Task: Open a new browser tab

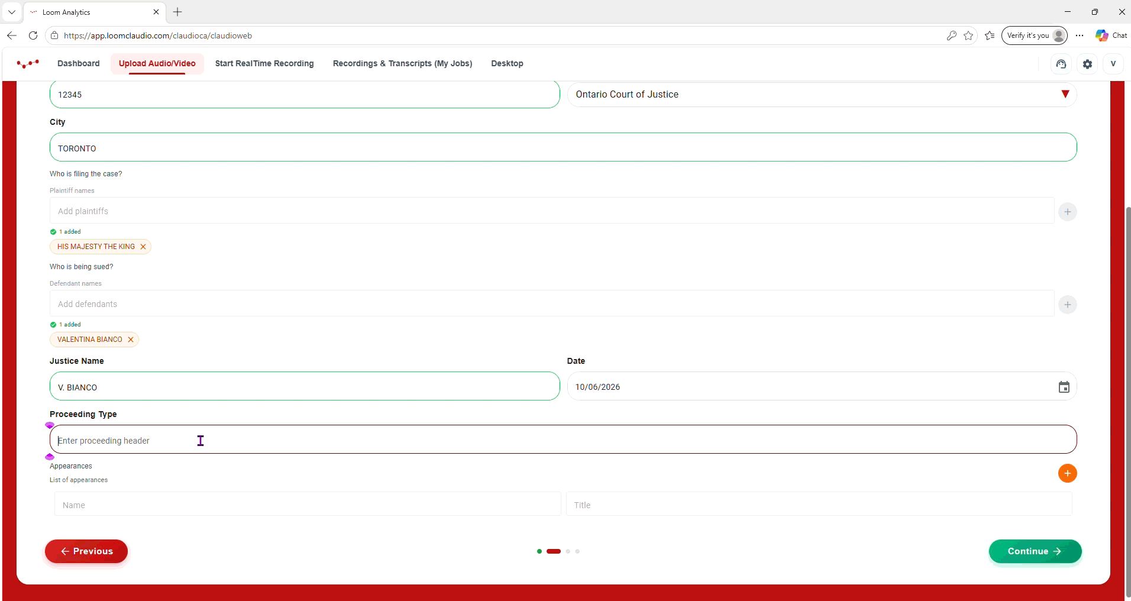Action: coord(177,12)
